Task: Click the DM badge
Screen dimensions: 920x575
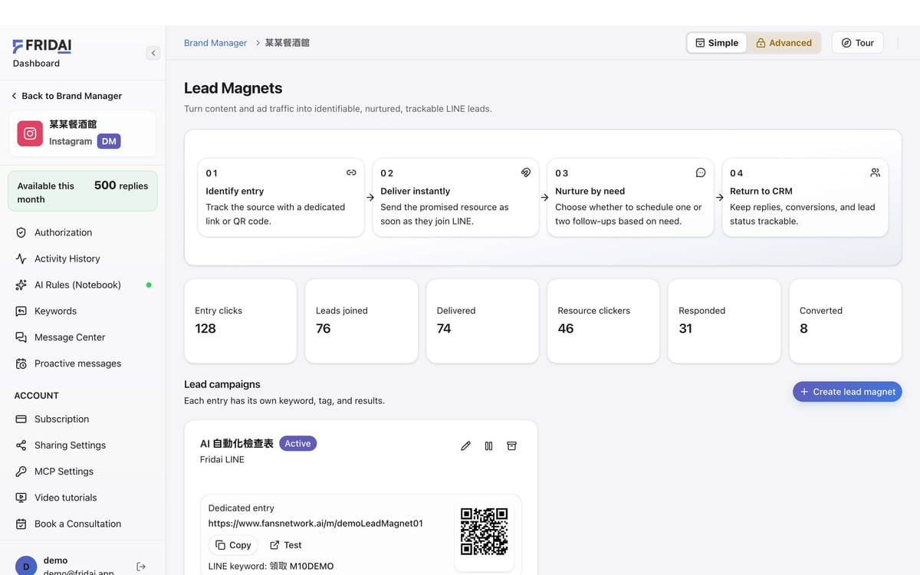Action: (109, 141)
